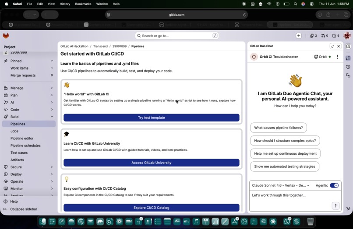The image size is (353, 229).
Task: Open the user avatar menu
Action: click(347, 35)
